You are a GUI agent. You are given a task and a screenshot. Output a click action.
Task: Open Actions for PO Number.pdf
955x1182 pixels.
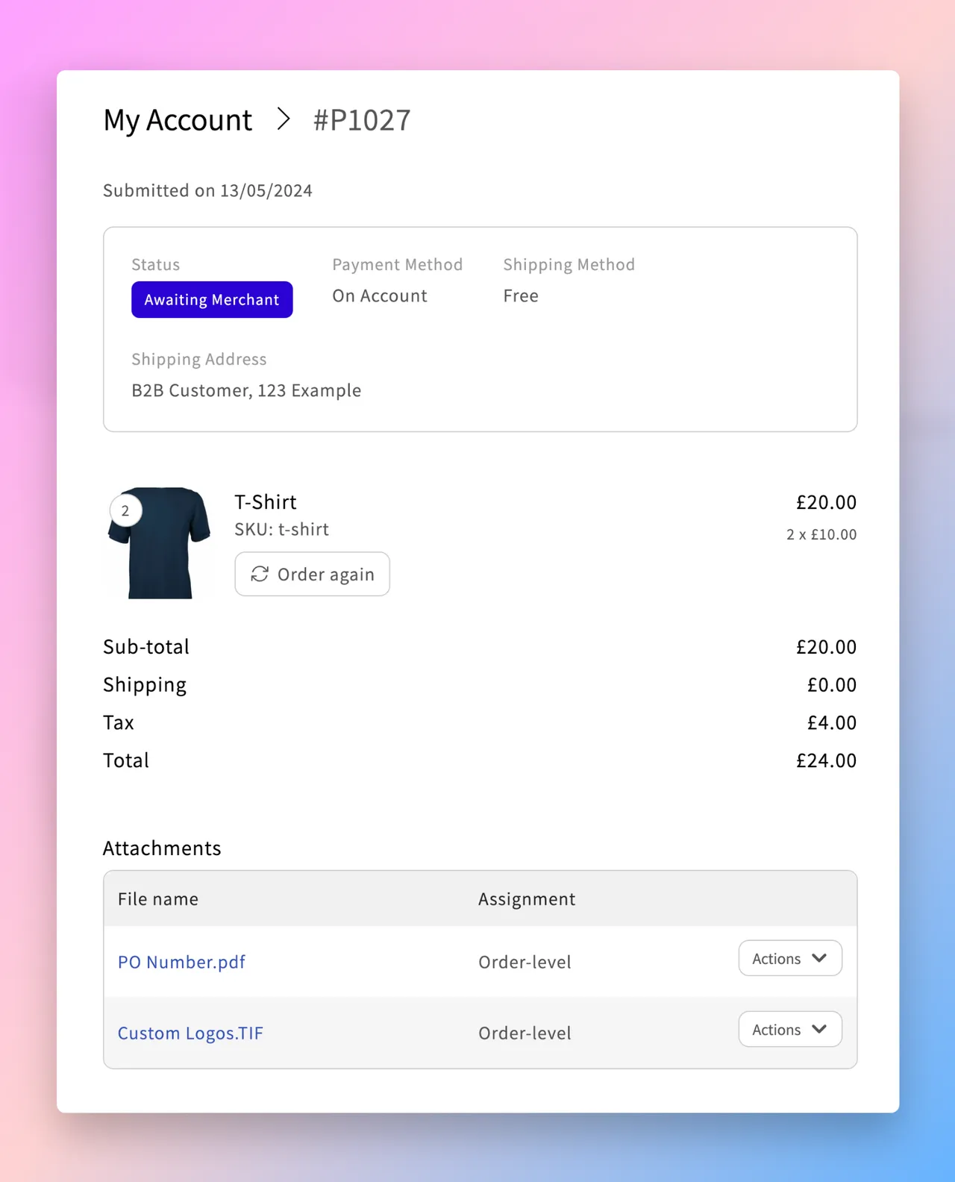(x=789, y=958)
